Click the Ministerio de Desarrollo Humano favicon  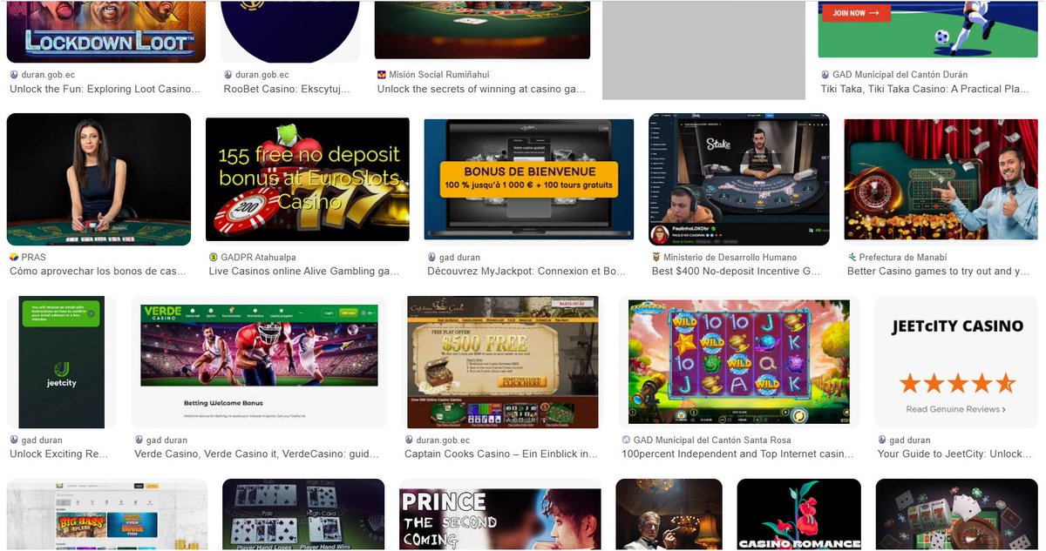(656, 258)
